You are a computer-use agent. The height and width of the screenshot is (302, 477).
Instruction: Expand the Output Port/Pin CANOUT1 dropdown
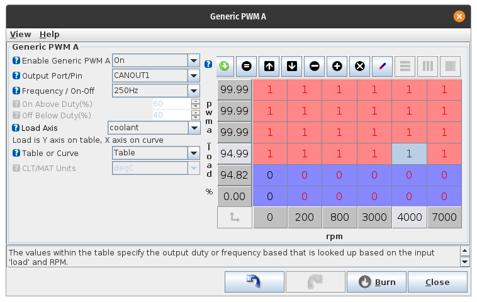194,75
